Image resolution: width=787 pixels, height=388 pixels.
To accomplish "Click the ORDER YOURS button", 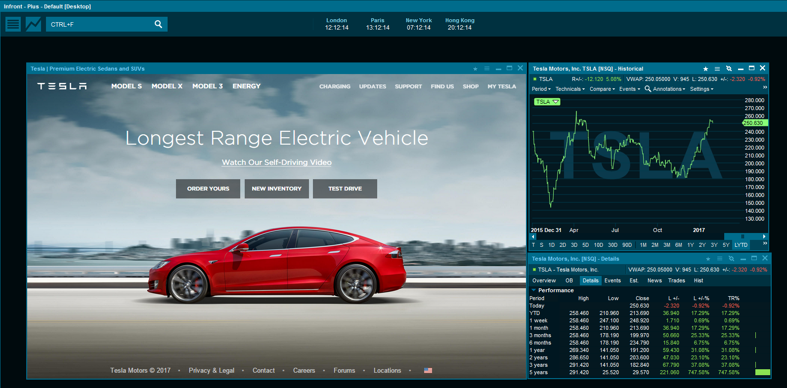I will [x=208, y=189].
